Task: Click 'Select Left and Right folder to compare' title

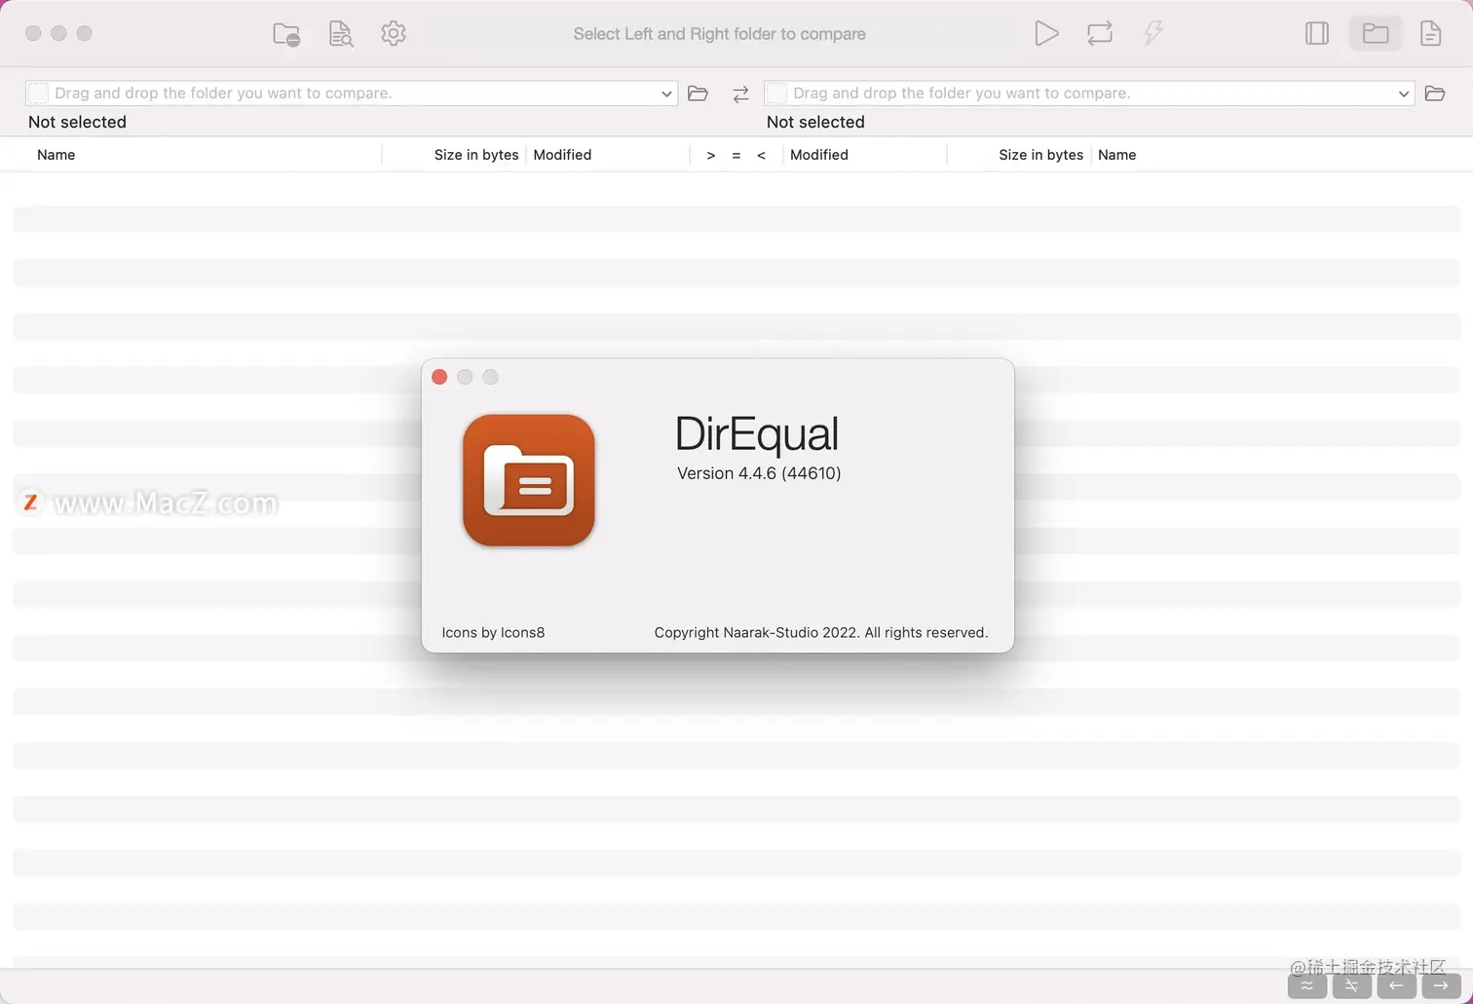Action: 719,34
